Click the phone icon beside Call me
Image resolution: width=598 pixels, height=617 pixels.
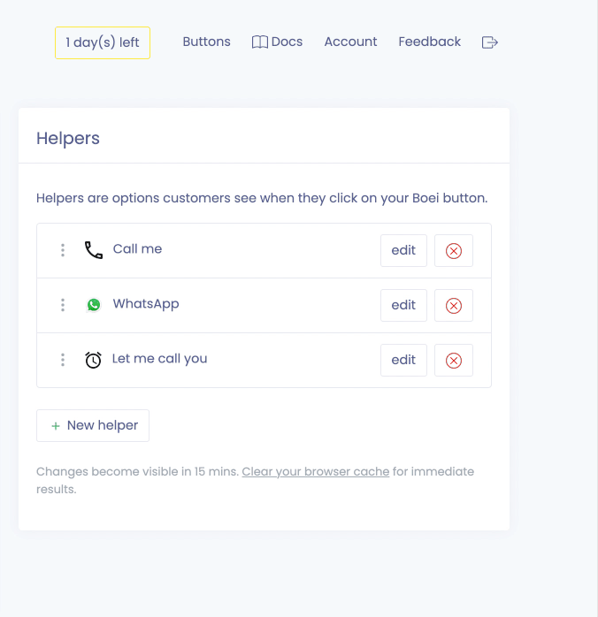(94, 250)
